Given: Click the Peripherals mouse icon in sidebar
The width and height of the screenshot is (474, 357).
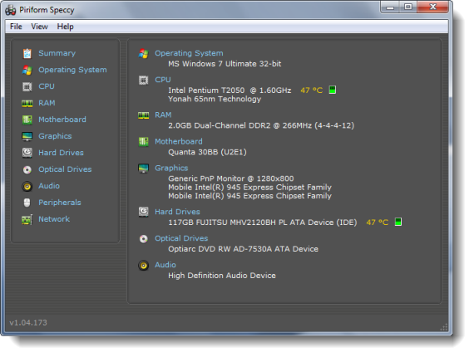Looking at the screenshot, I should [x=27, y=203].
